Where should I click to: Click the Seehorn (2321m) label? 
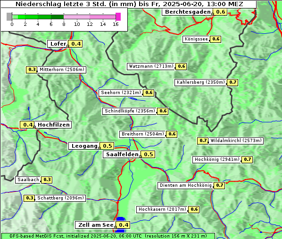[121, 93]
